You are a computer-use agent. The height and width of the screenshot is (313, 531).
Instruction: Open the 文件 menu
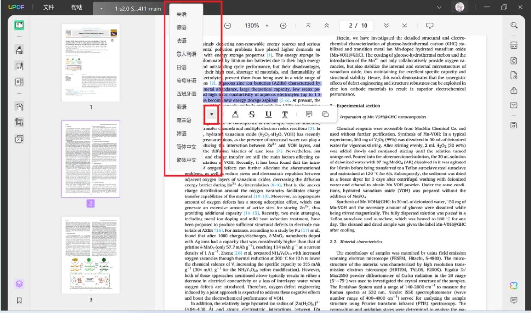(x=48, y=7)
